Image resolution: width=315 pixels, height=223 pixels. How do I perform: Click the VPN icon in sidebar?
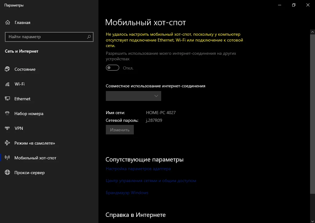pos(8,128)
